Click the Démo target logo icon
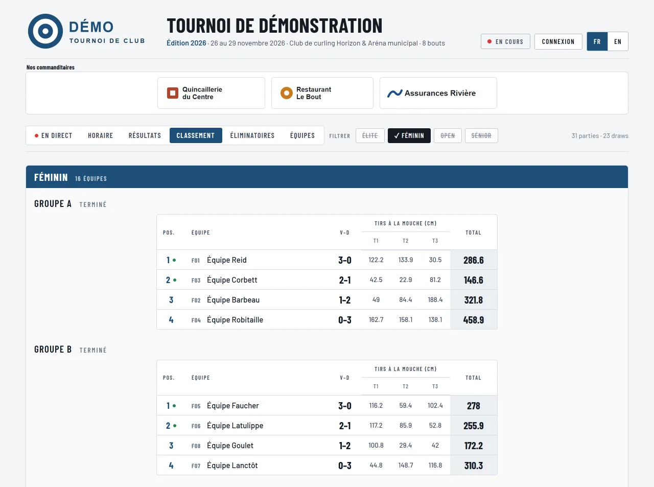Image resolution: width=654 pixels, height=487 pixels. coord(45,31)
